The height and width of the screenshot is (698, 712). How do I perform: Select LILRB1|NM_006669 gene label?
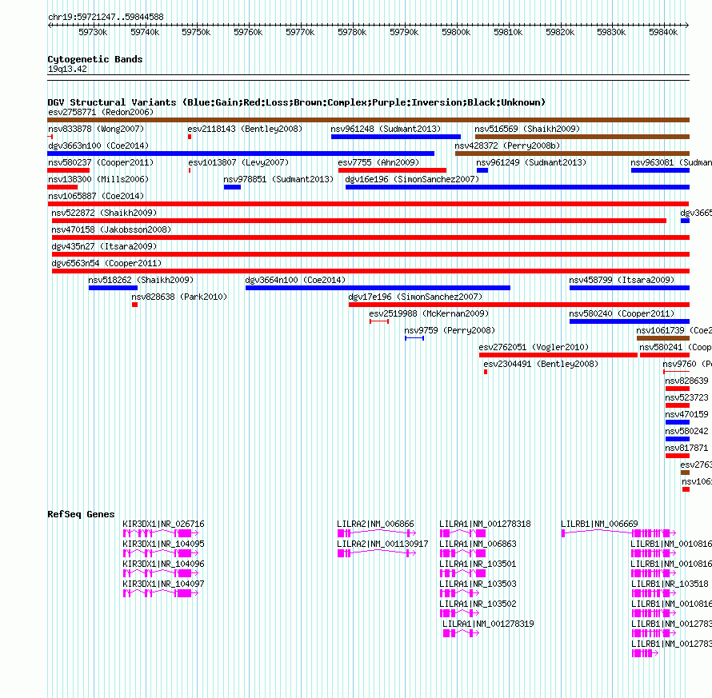point(599,524)
